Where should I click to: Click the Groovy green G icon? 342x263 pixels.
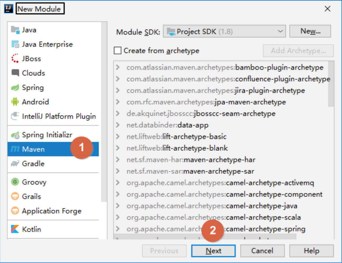(x=15, y=182)
